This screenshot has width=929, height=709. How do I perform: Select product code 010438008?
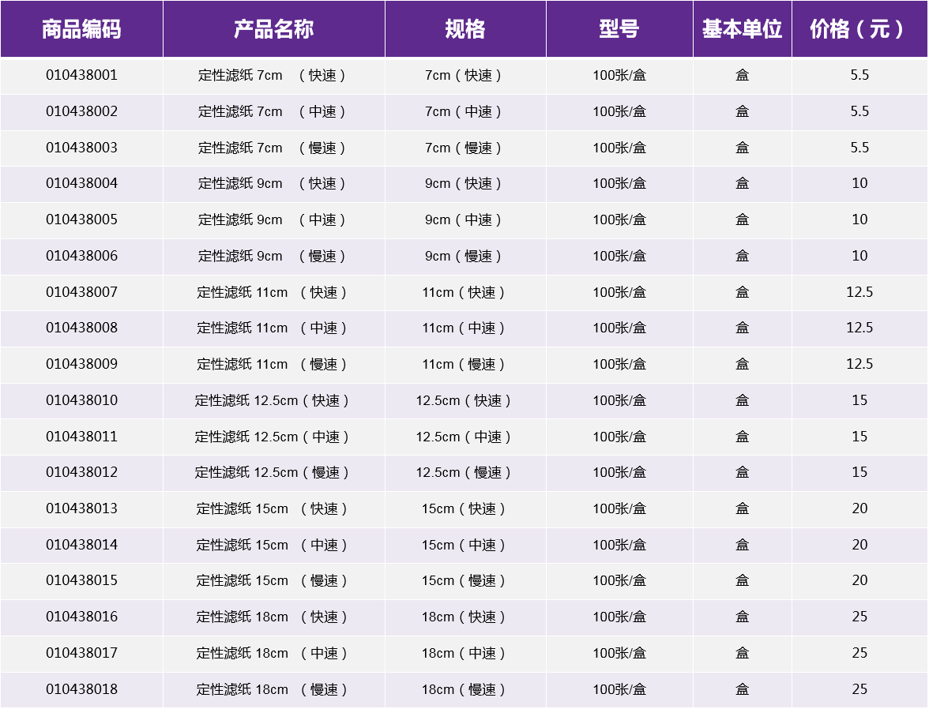[x=82, y=328]
